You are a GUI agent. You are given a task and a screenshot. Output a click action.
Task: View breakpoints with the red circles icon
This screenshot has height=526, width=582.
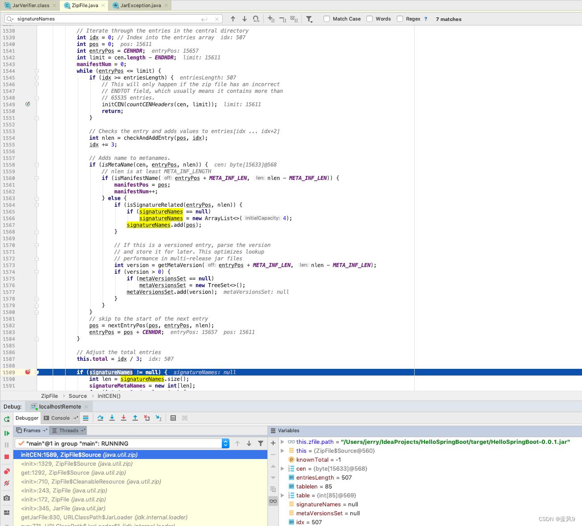tap(7, 472)
